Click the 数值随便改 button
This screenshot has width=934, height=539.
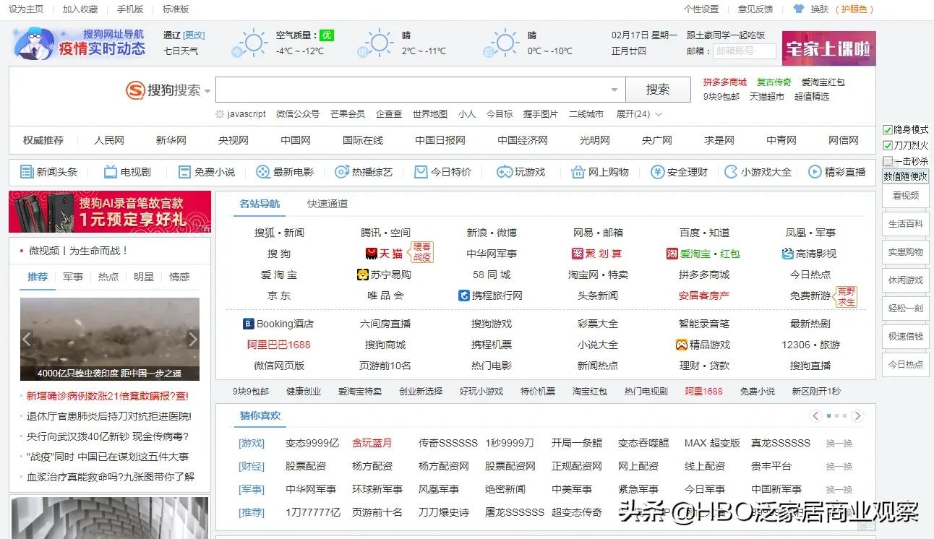coord(906,176)
